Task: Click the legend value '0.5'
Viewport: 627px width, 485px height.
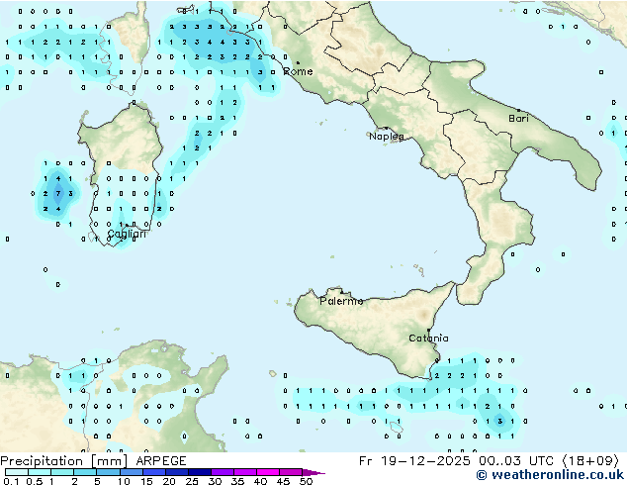Action: [x=34, y=481]
